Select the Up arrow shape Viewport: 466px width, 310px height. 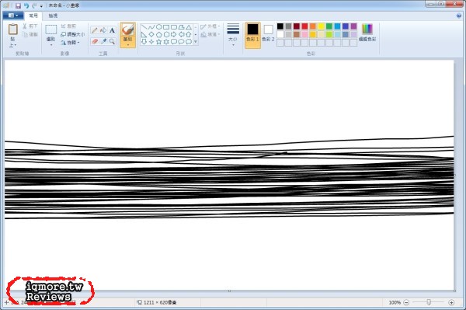189,34
